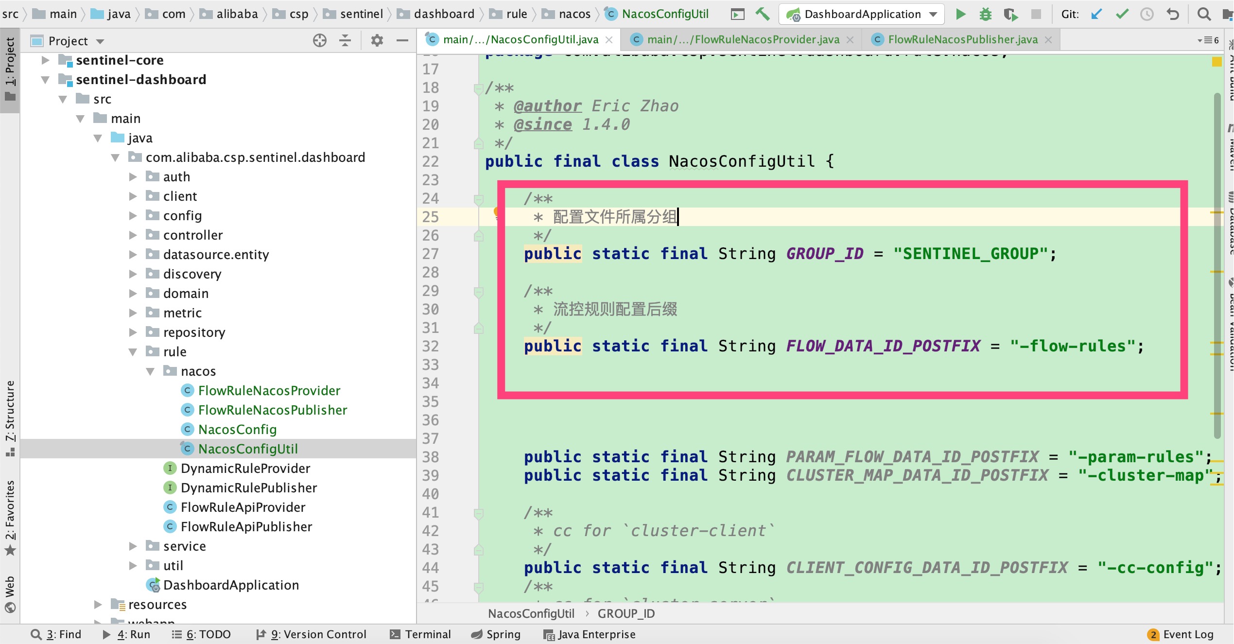Open Git history clock icon
Viewport: 1234px width, 644px height.
tap(1147, 14)
